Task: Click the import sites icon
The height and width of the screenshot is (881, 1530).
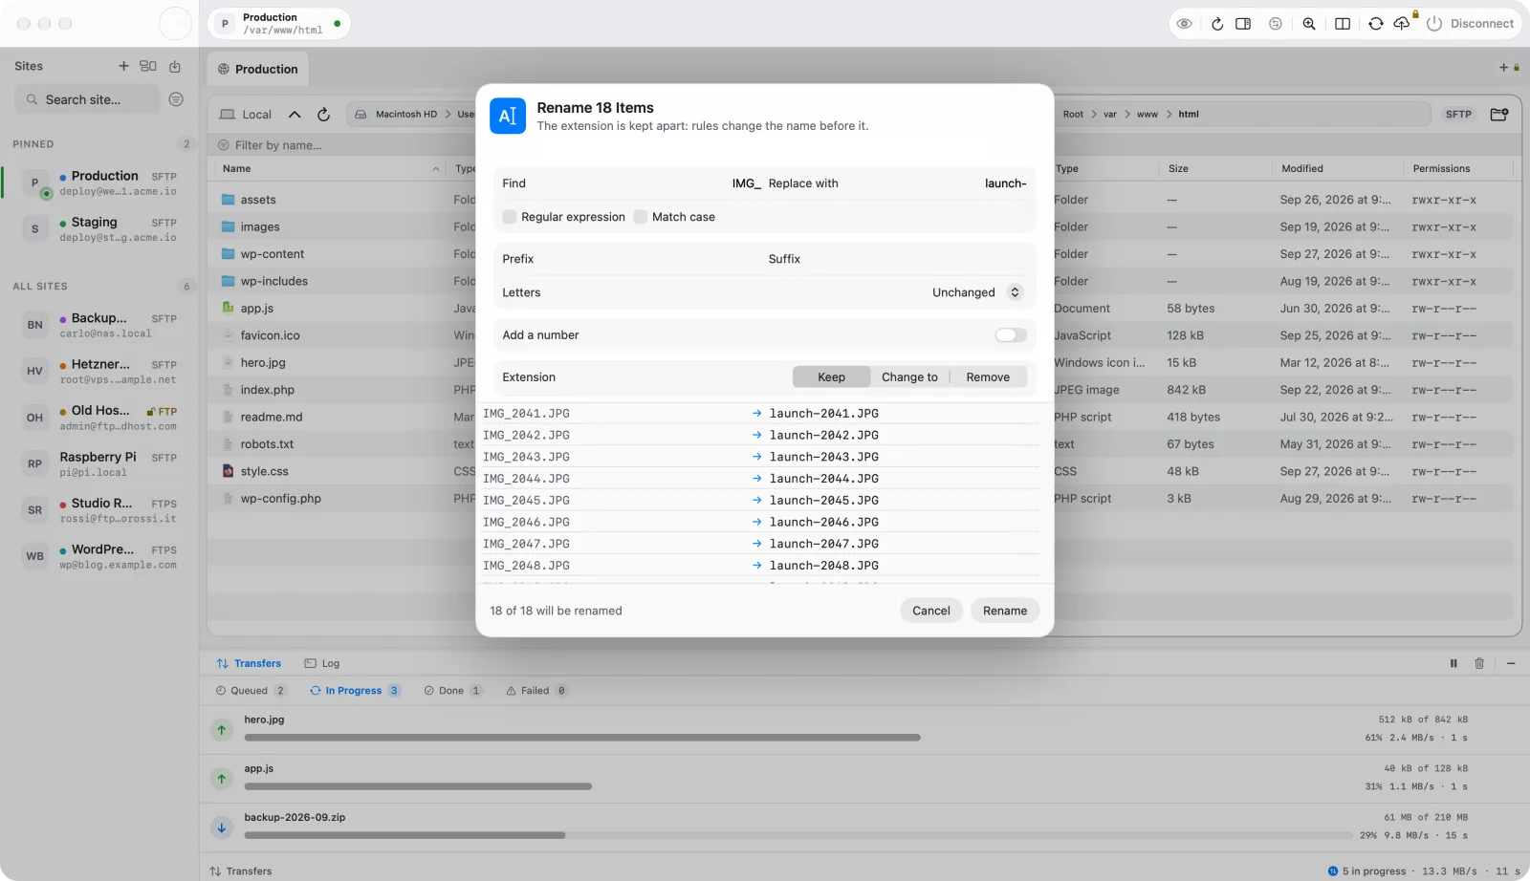Action: (175, 66)
